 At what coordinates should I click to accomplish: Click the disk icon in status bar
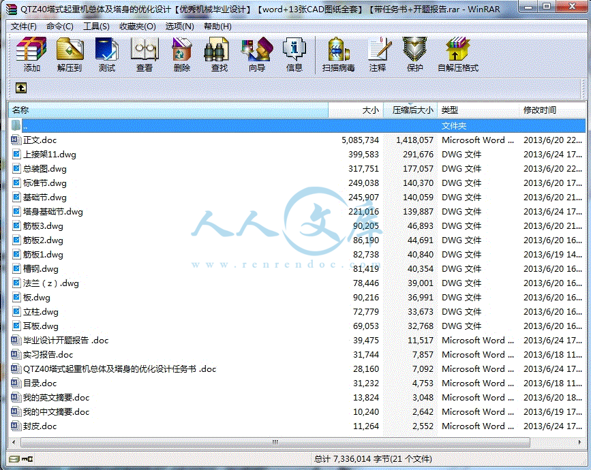(x=14, y=458)
